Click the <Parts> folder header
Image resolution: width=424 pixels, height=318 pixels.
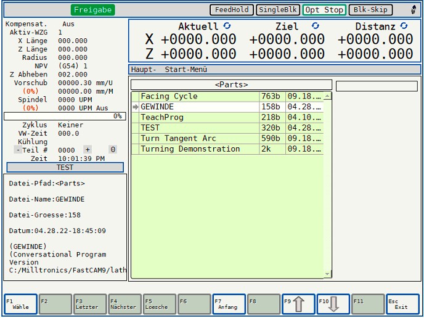tap(232, 85)
